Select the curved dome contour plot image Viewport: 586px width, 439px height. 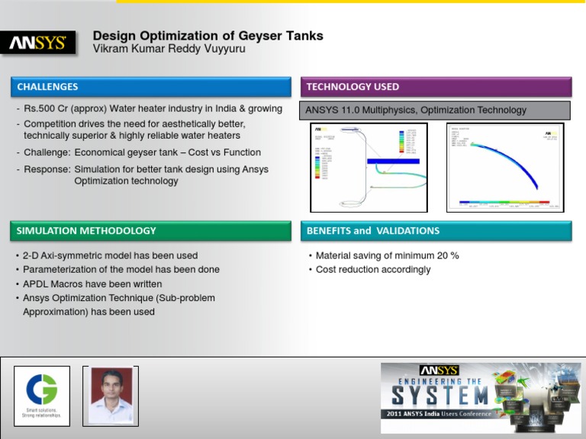click(x=505, y=168)
